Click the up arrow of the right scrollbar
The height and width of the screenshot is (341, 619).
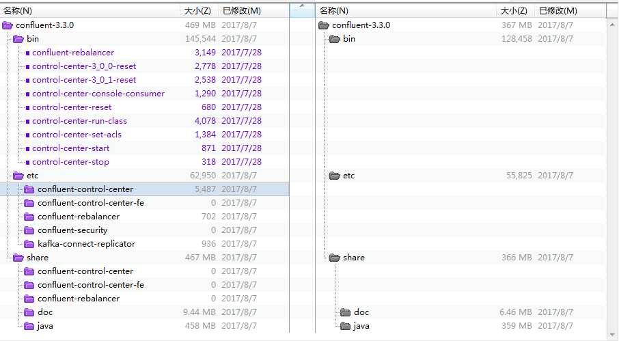click(612, 25)
